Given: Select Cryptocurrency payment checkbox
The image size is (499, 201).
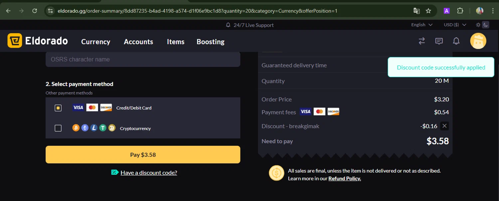Looking at the screenshot, I should coord(58,128).
